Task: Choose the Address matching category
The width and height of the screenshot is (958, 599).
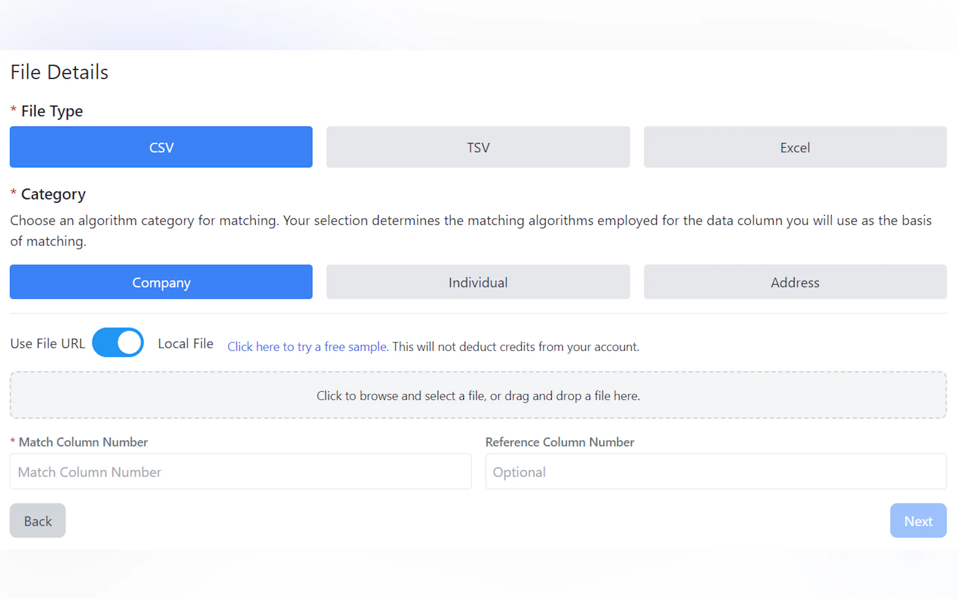Action: (x=795, y=282)
